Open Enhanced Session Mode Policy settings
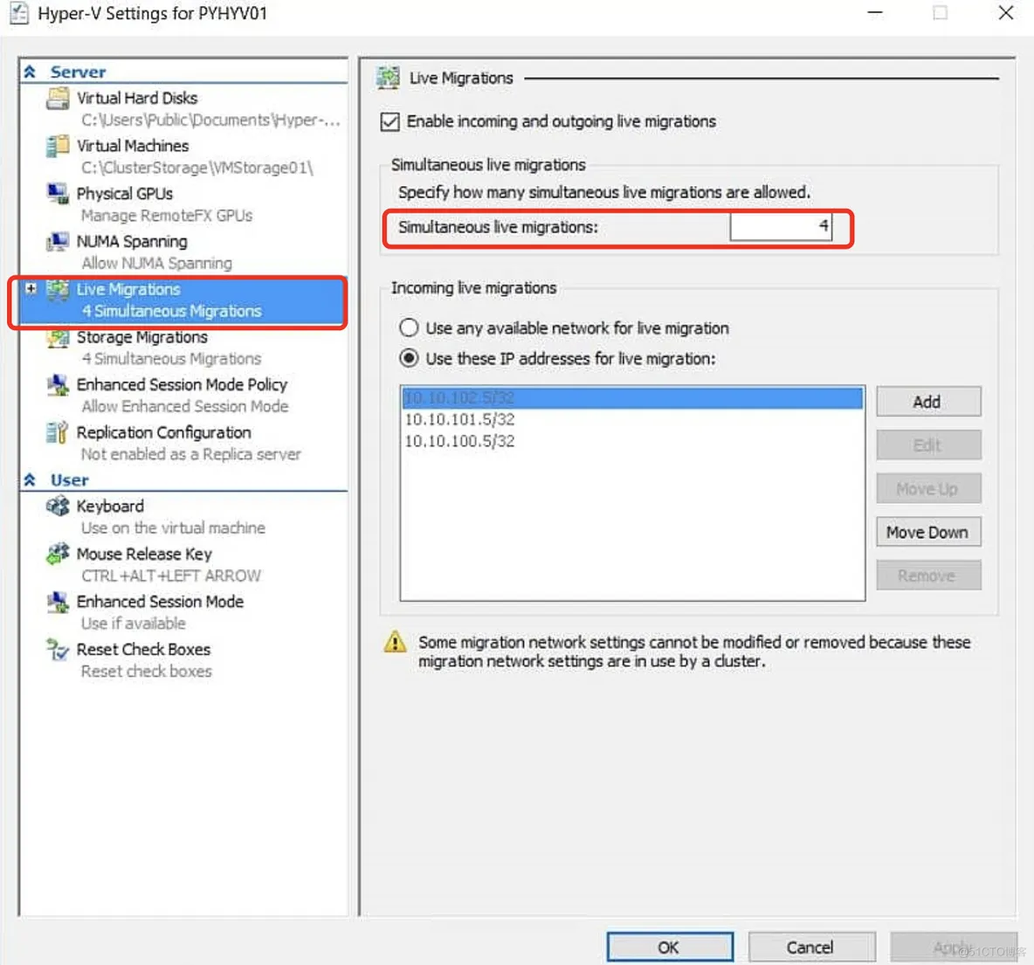This screenshot has height=965, width=1034. click(182, 384)
